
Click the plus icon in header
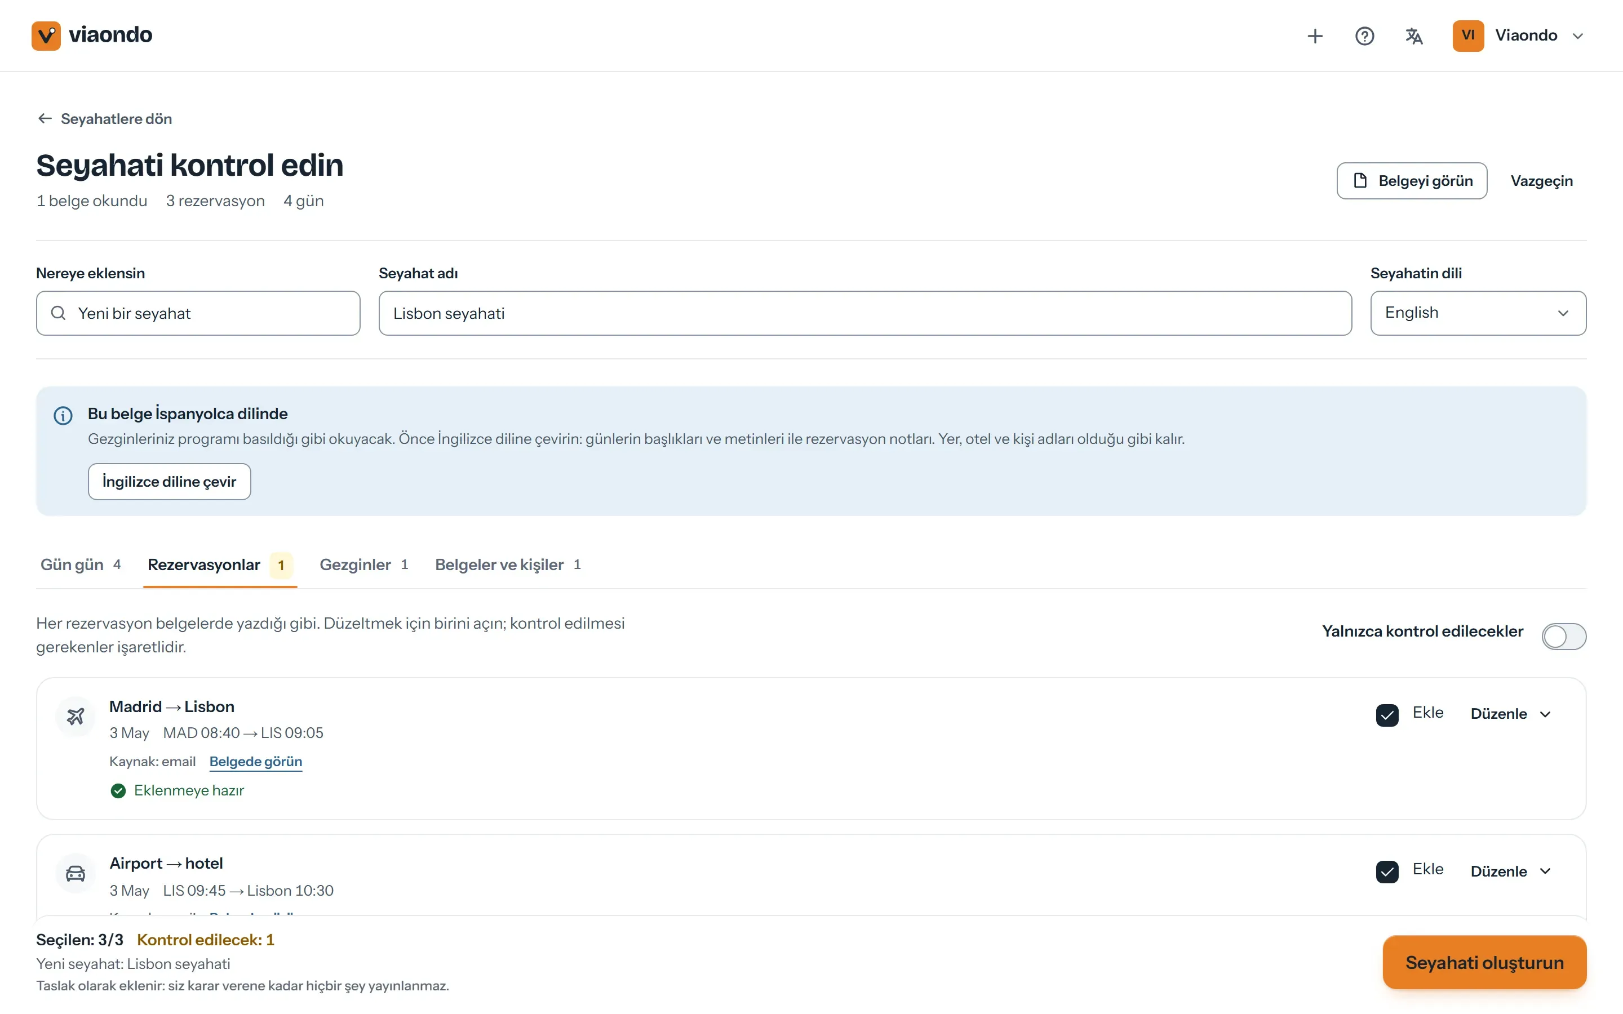point(1315,35)
